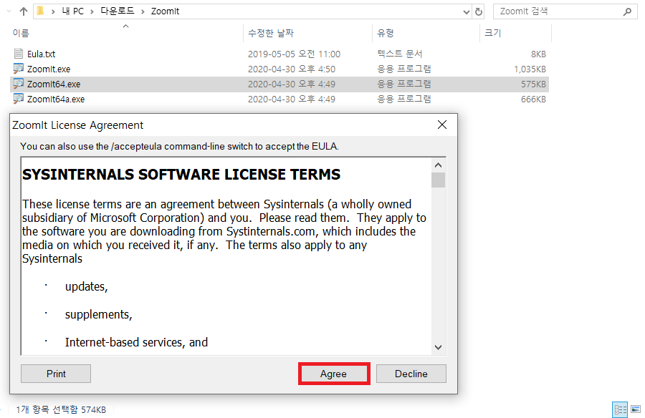This screenshot has height=418, width=645.
Task: Select the ZoomIt64a.exe file
Action: pos(55,99)
